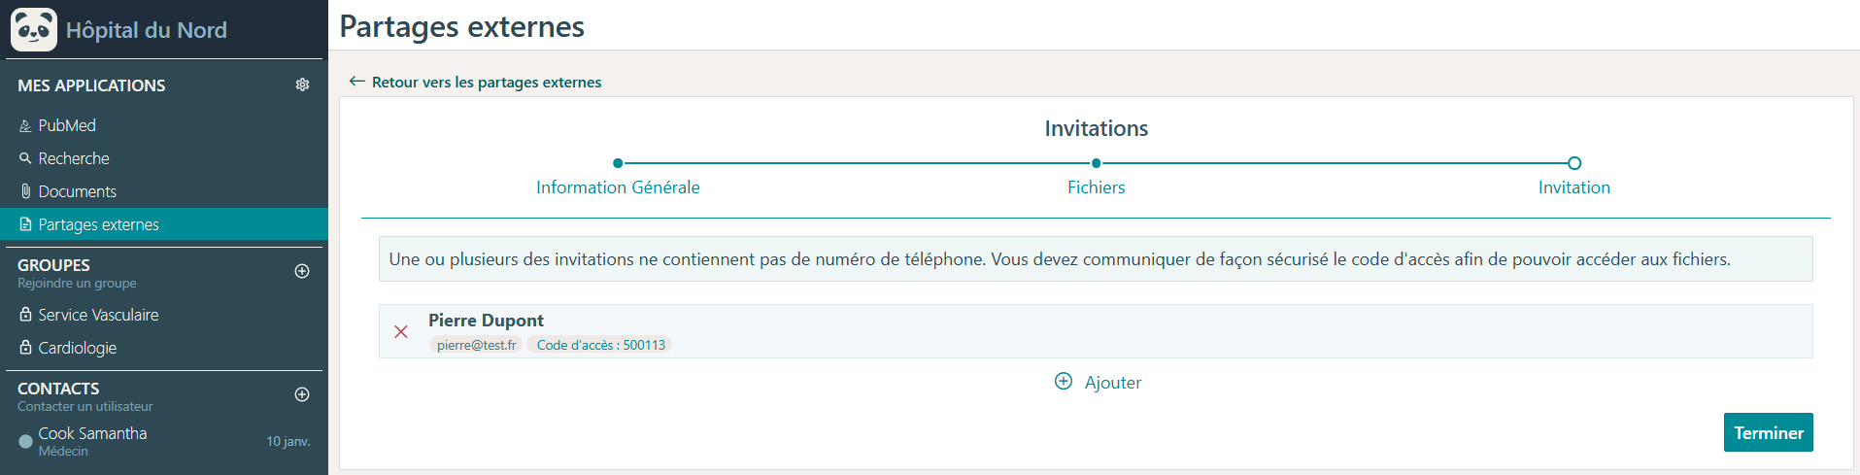Viewport: 1860px width, 475px height.
Task: Click the Terminer button
Action: click(x=1768, y=432)
